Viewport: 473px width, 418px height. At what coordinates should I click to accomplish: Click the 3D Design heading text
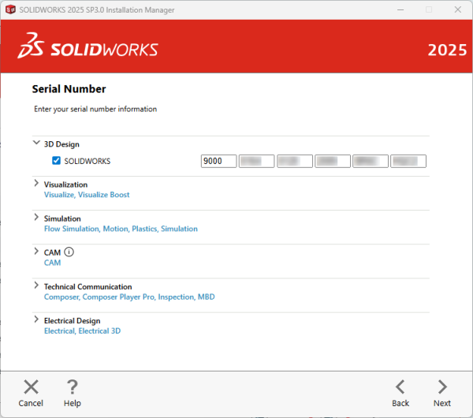[61, 144]
